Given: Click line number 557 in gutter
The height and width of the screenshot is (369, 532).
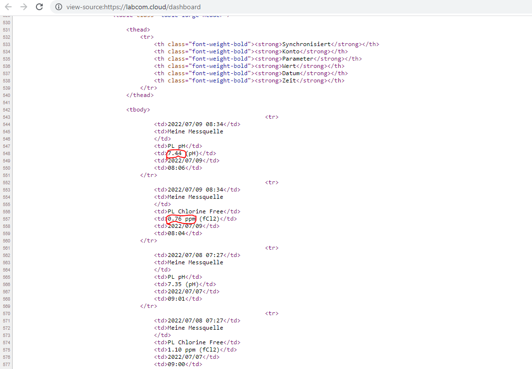Looking at the screenshot, I should [6, 219].
